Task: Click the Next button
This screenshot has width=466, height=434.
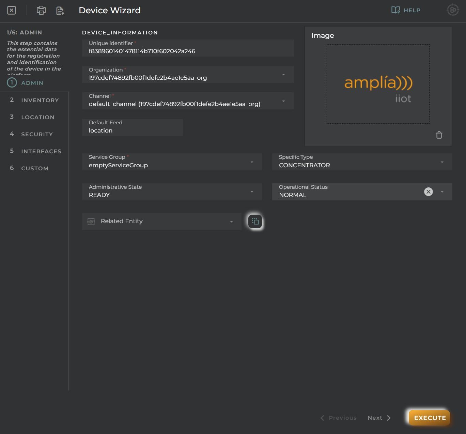Action: coord(379,418)
